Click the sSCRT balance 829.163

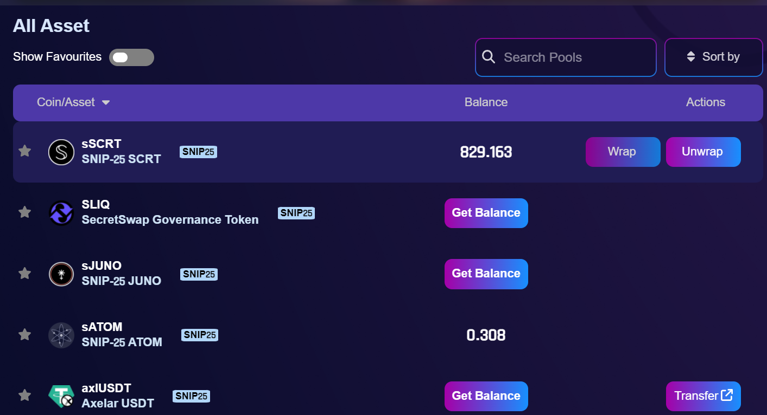(486, 152)
